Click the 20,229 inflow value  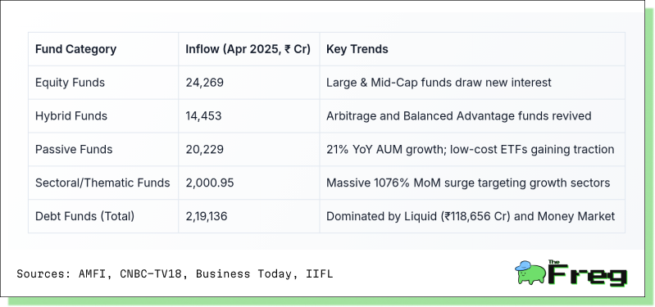205,149
